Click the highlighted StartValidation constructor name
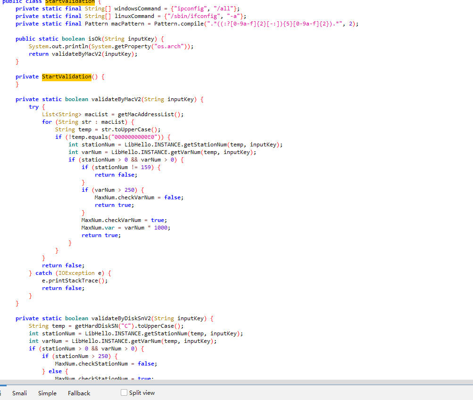 tap(66, 77)
